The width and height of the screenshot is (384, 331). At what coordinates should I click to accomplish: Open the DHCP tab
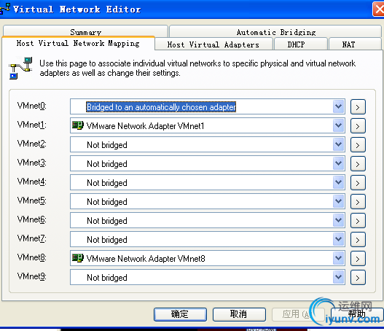click(301, 44)
